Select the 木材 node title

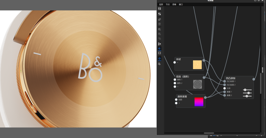[x=178, y=59]
